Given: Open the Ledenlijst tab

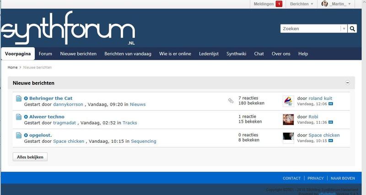Looking at the screenshot, I should (209, 54).
